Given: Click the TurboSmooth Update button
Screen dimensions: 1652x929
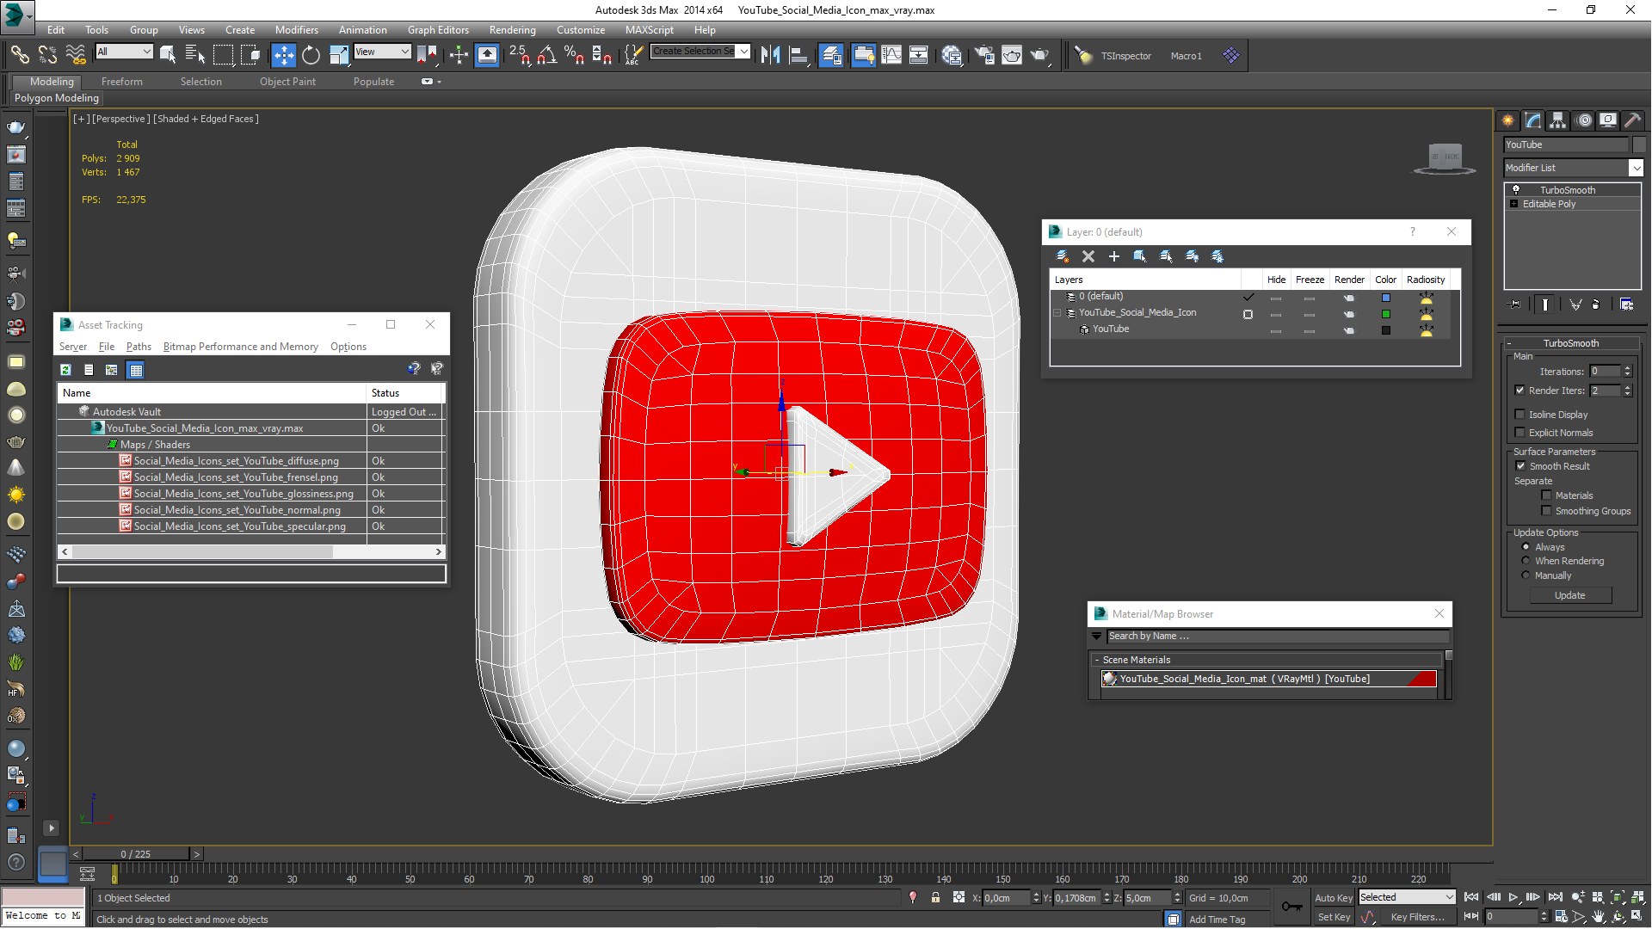Looking at the screenshot, I should [x=1569, y=595].
